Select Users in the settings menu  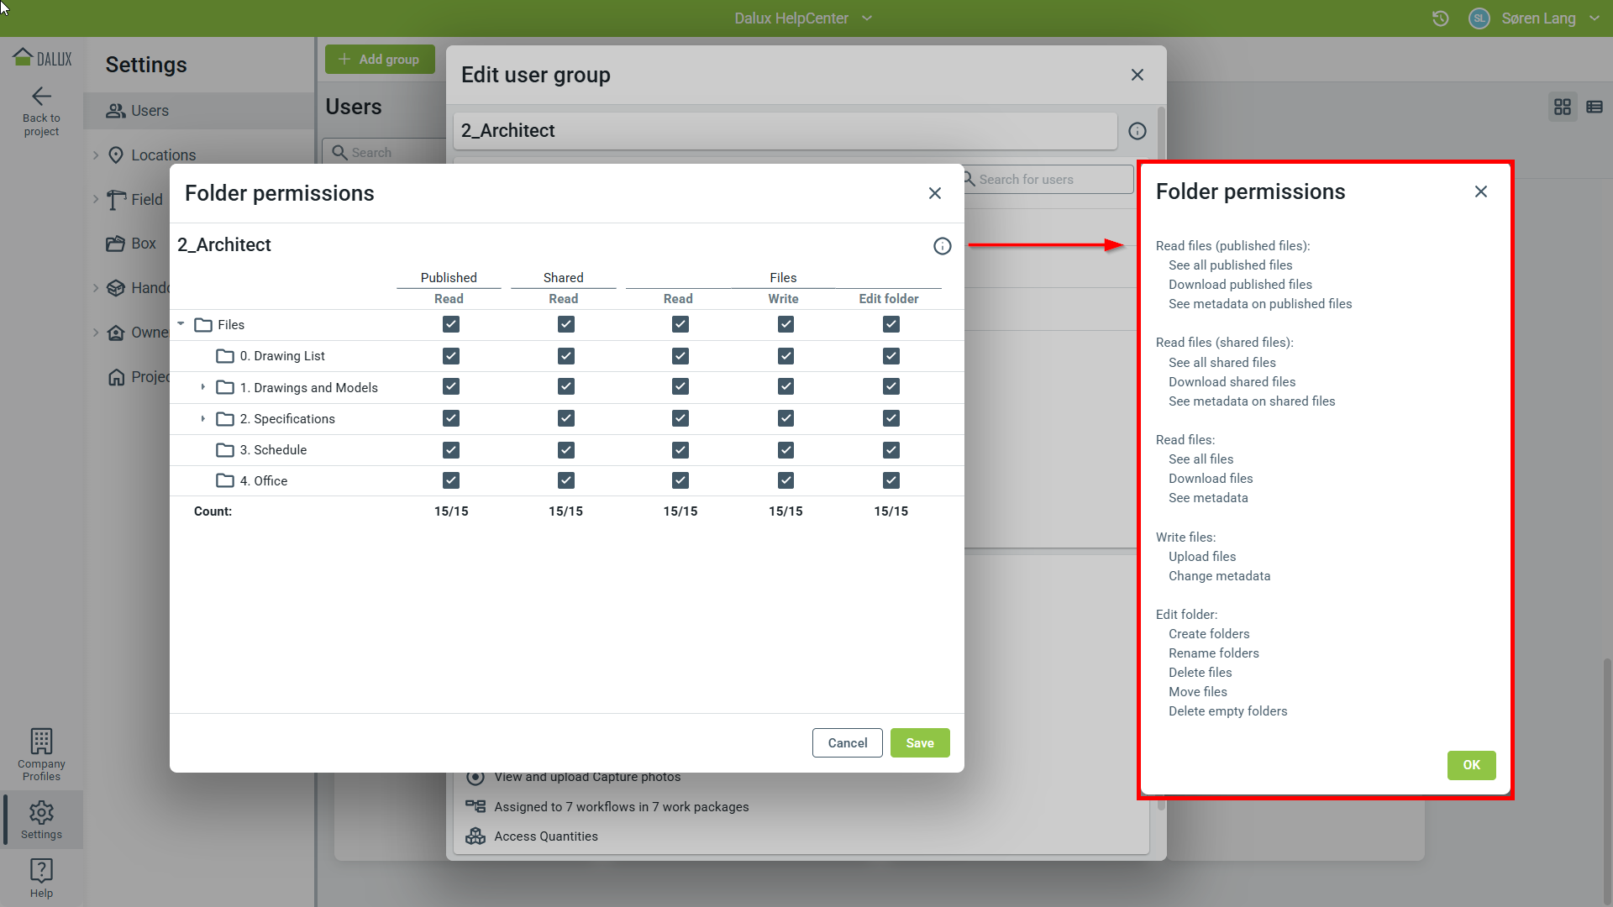[x=150, y=111]
